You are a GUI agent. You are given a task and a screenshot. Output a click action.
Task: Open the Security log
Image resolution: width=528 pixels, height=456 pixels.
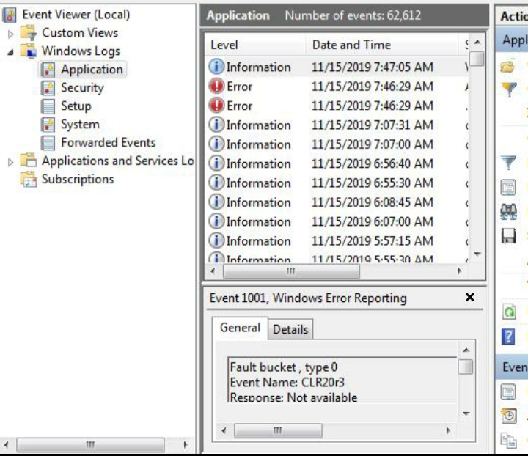(82, 88)
